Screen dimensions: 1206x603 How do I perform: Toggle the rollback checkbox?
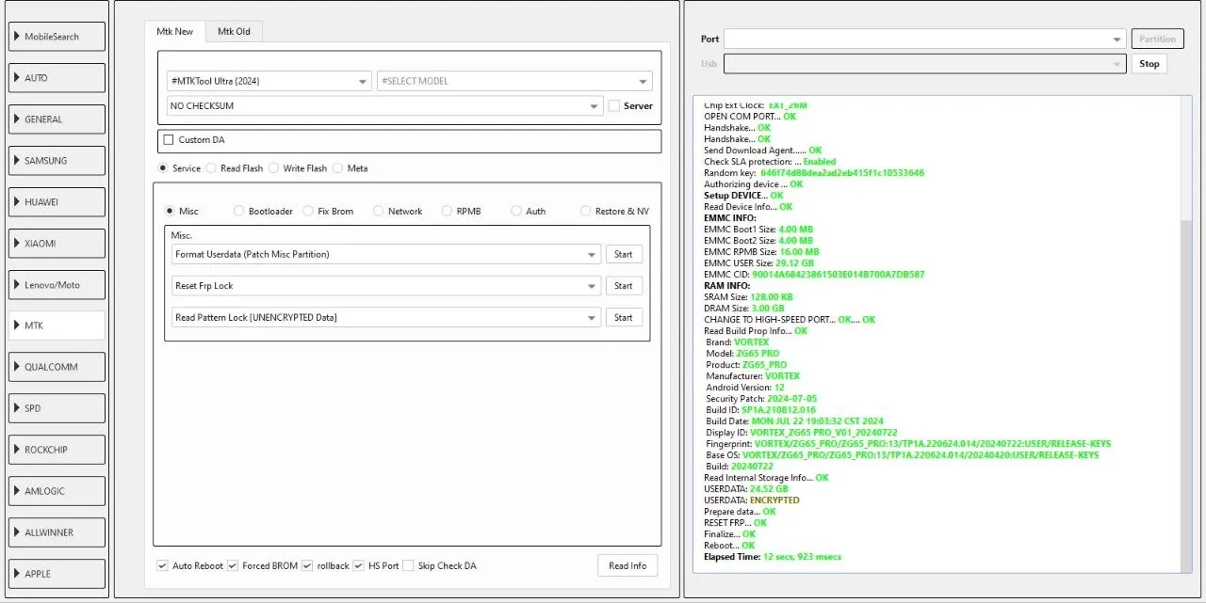pos(307,565)
